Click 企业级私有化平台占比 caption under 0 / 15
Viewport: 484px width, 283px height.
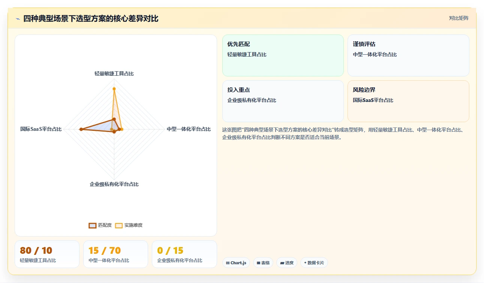click(180, 261)
